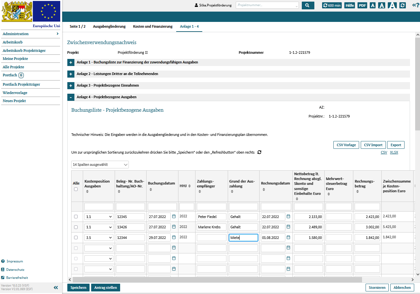The width and height of the screenshot is (420, 294).
Task: Open calendar for Buchungsdatum in row 12344
Action: pos(174,237)
